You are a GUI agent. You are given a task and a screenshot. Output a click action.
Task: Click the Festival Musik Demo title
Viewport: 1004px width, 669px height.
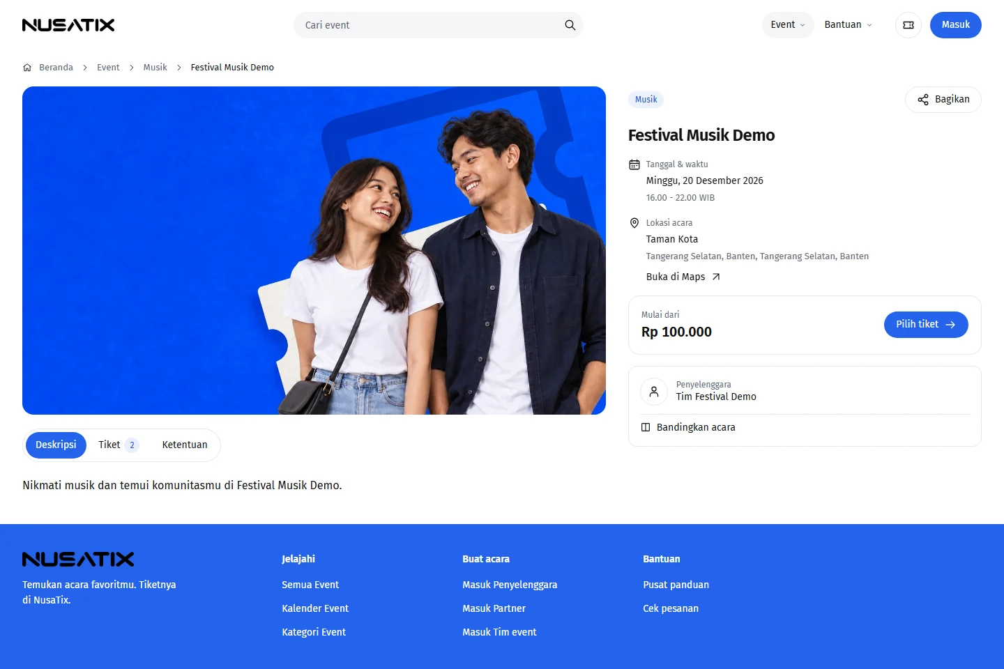[701, 135]
